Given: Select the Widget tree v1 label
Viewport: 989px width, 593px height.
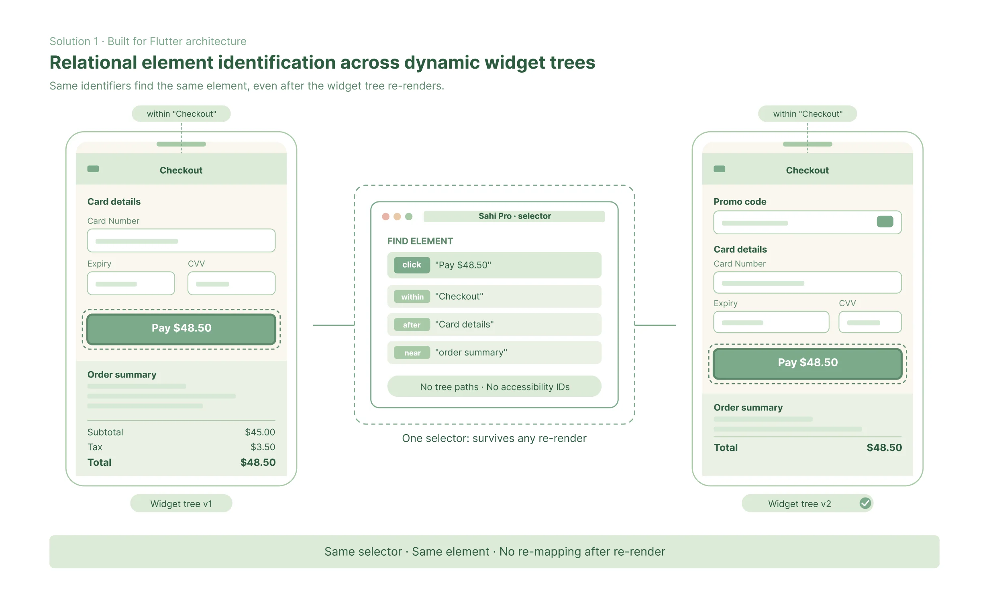Looking at the screenshot, I should pos(181,504).
